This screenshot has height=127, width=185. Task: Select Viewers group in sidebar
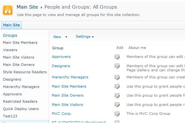point(10,50)
